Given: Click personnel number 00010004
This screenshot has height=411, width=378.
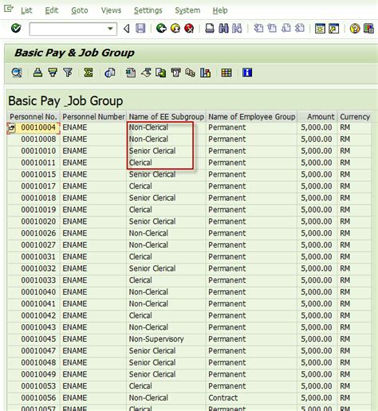Looking at the screenshot, I should pyautogui.click(x=38, y=127).
